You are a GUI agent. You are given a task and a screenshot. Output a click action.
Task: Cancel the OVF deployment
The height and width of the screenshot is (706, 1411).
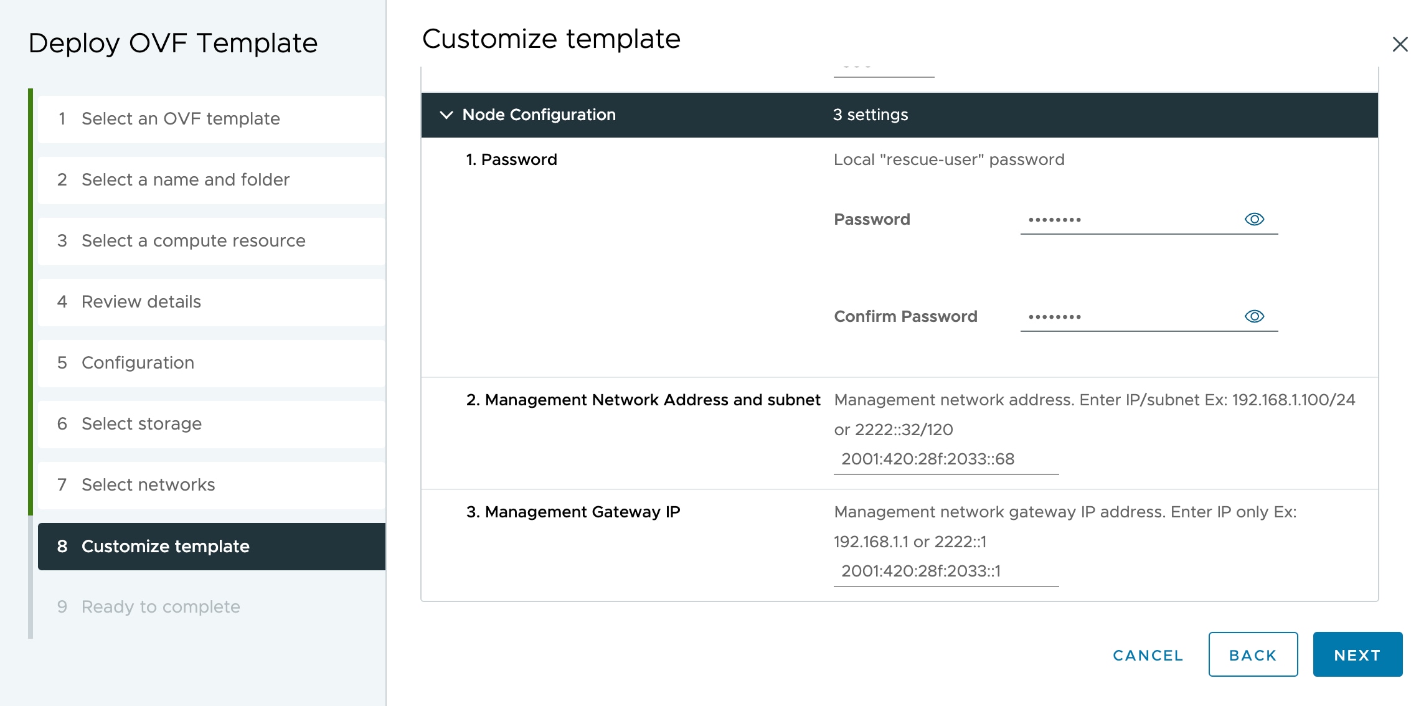pyautogui.click(x=1148, y=656)
